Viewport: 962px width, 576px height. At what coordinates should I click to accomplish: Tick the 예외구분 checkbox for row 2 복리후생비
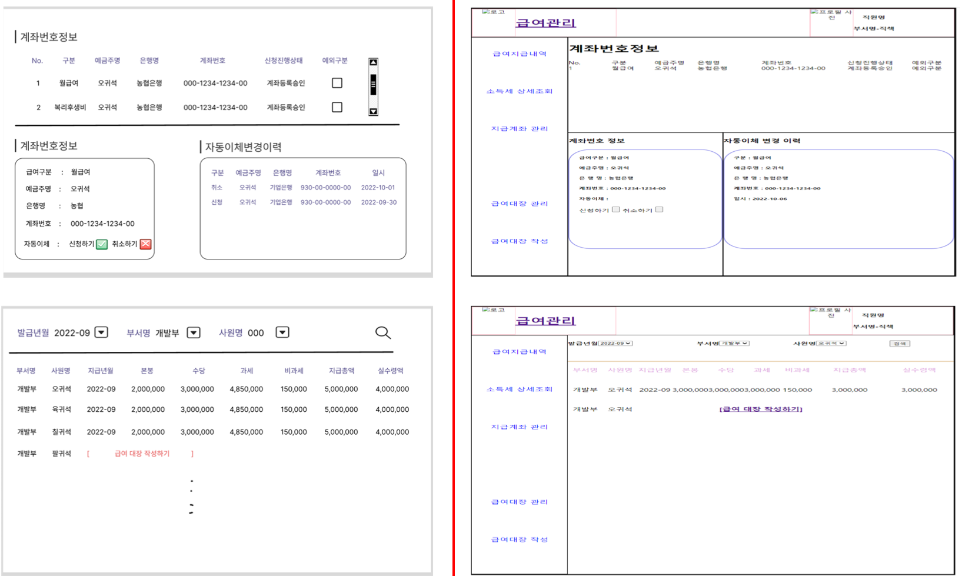pyautogui.click(x=337, y=107)
